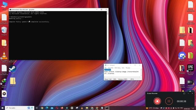
Task: Select the VLC media player desktop icon
Action: (4, 57)
